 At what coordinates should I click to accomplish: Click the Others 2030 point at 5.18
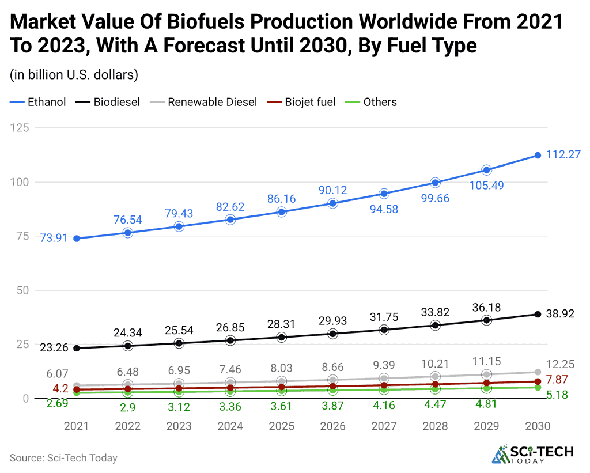[x=538, y=387]
